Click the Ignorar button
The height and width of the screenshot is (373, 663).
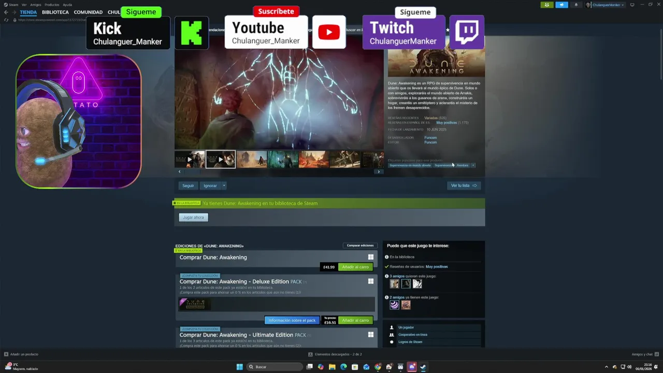click(x=210, y=185)
